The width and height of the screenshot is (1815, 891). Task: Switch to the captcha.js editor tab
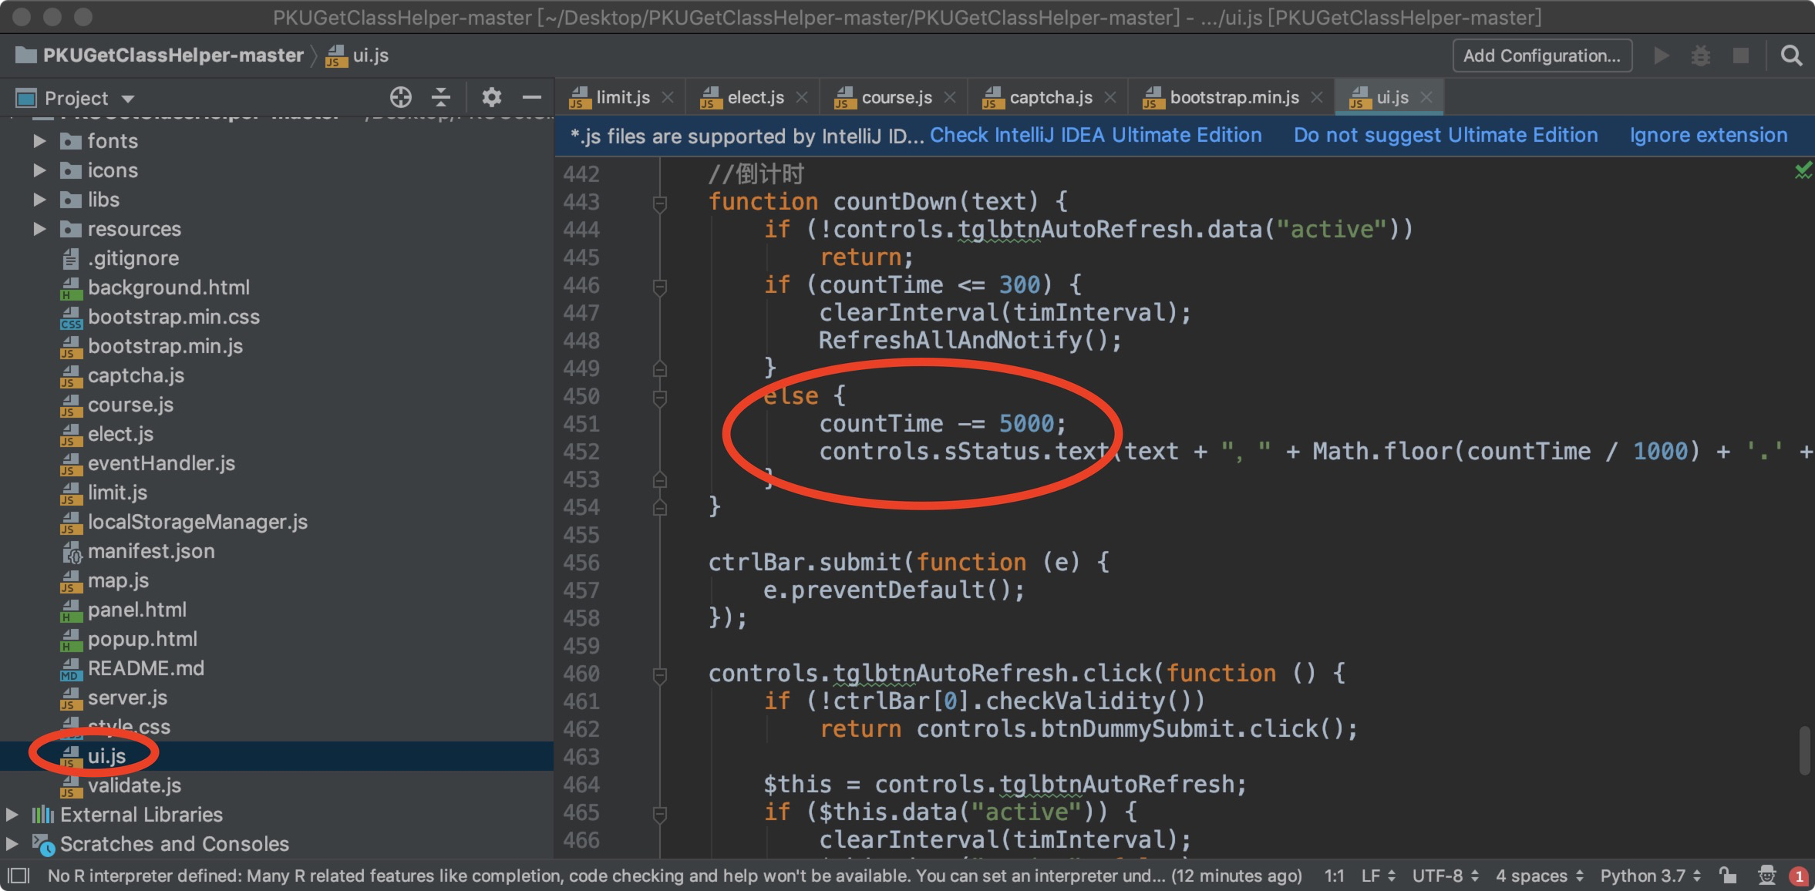click(x=1049, y=98)
